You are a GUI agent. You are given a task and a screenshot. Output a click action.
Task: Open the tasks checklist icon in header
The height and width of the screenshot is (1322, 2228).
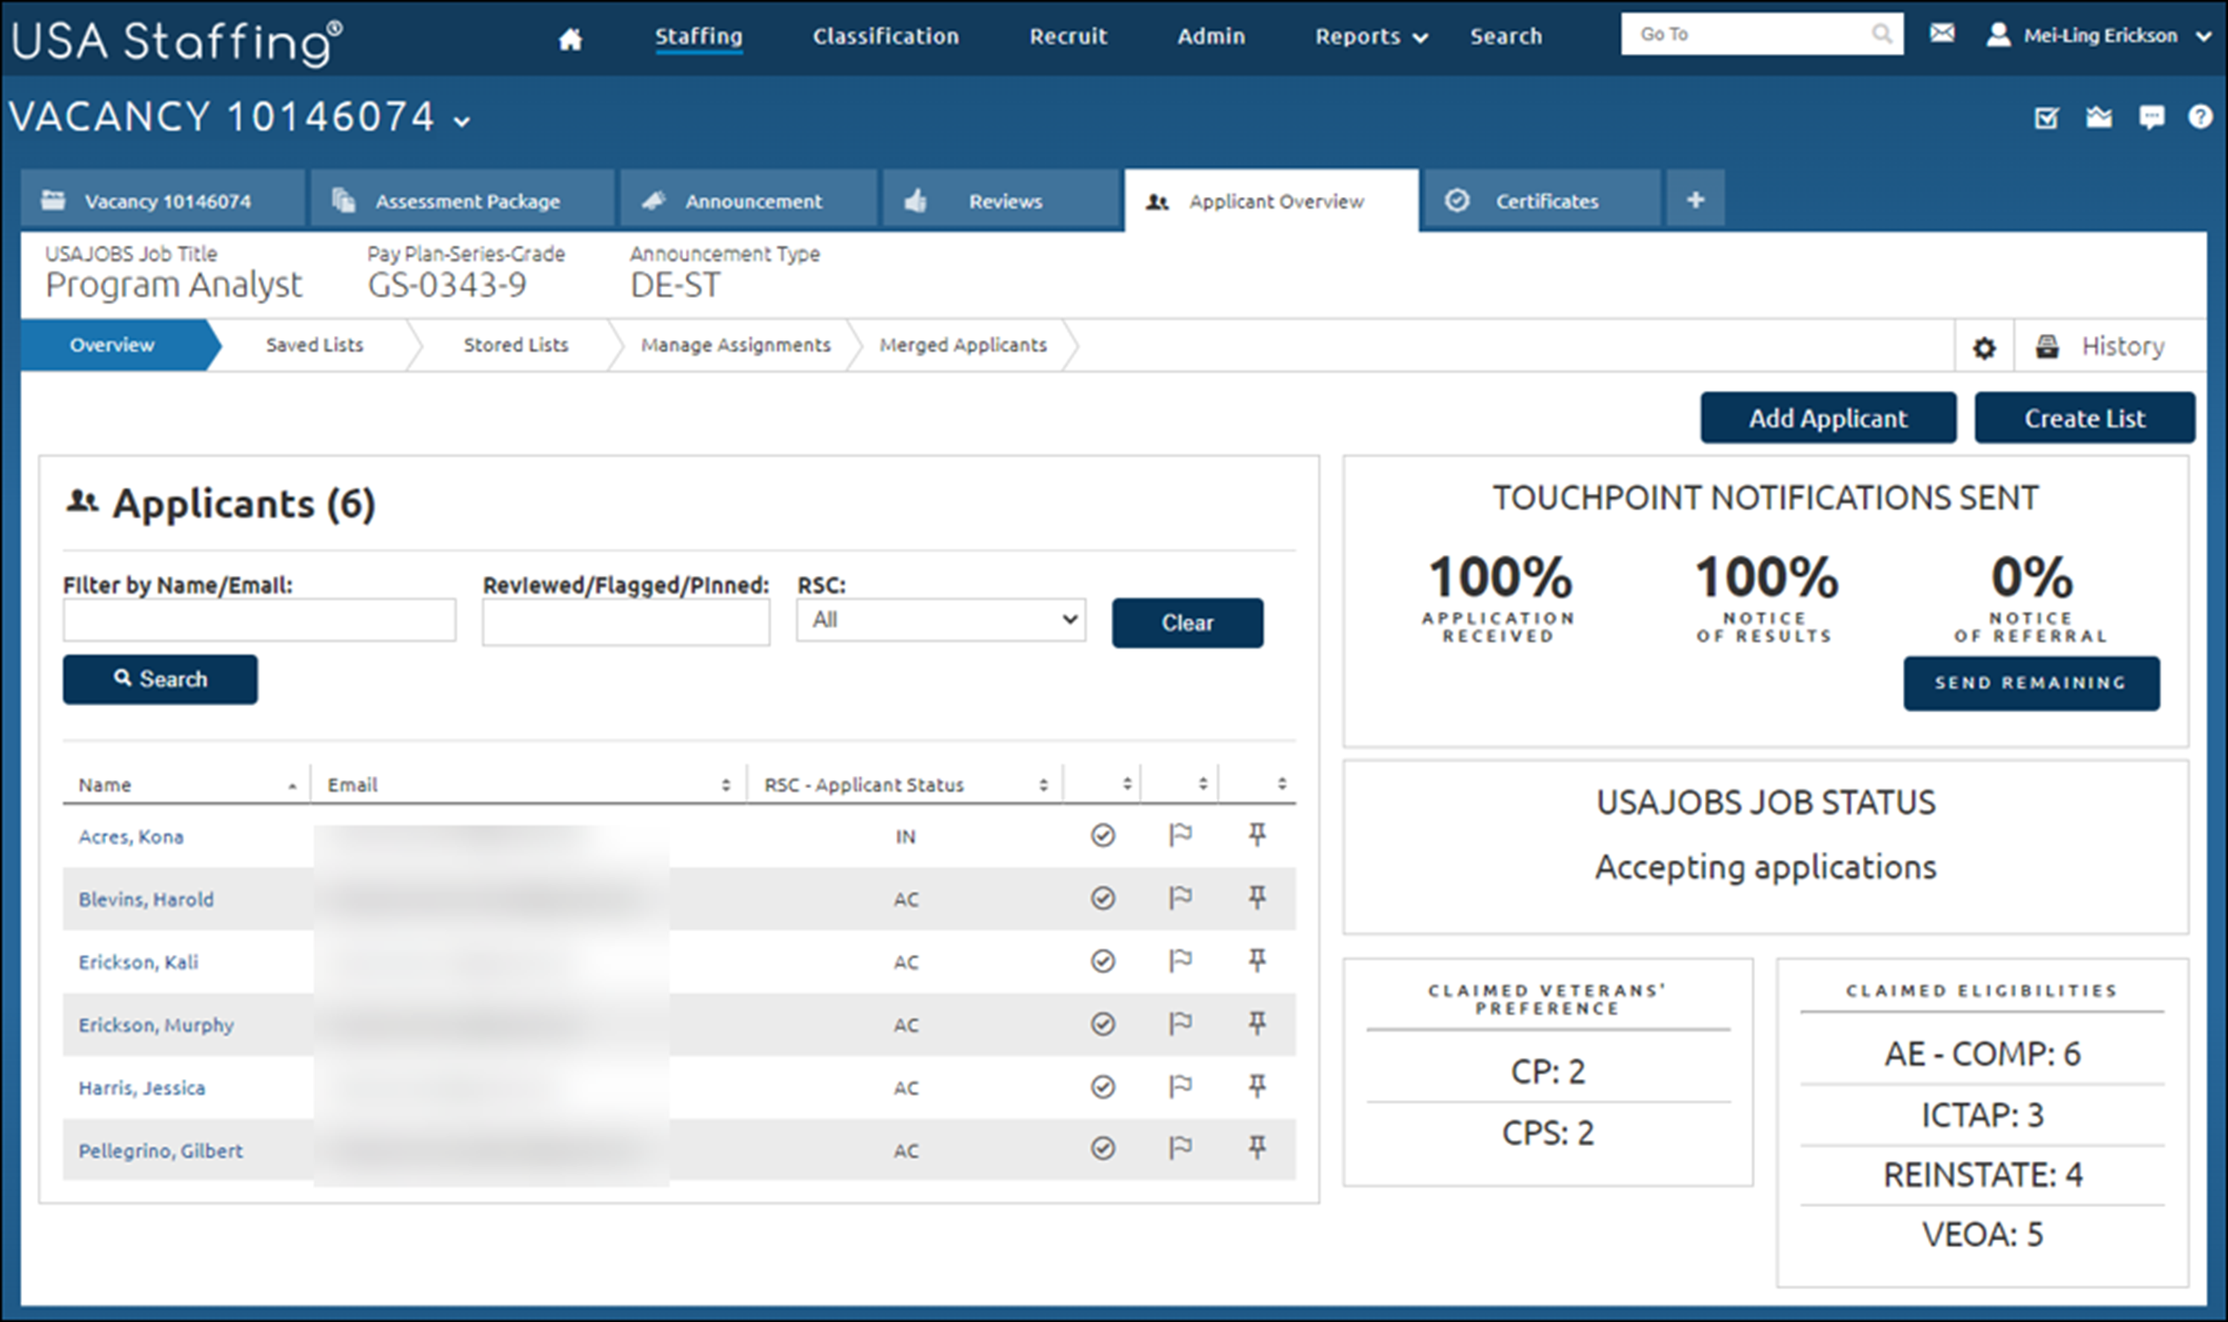click(x=2046, y=118)
